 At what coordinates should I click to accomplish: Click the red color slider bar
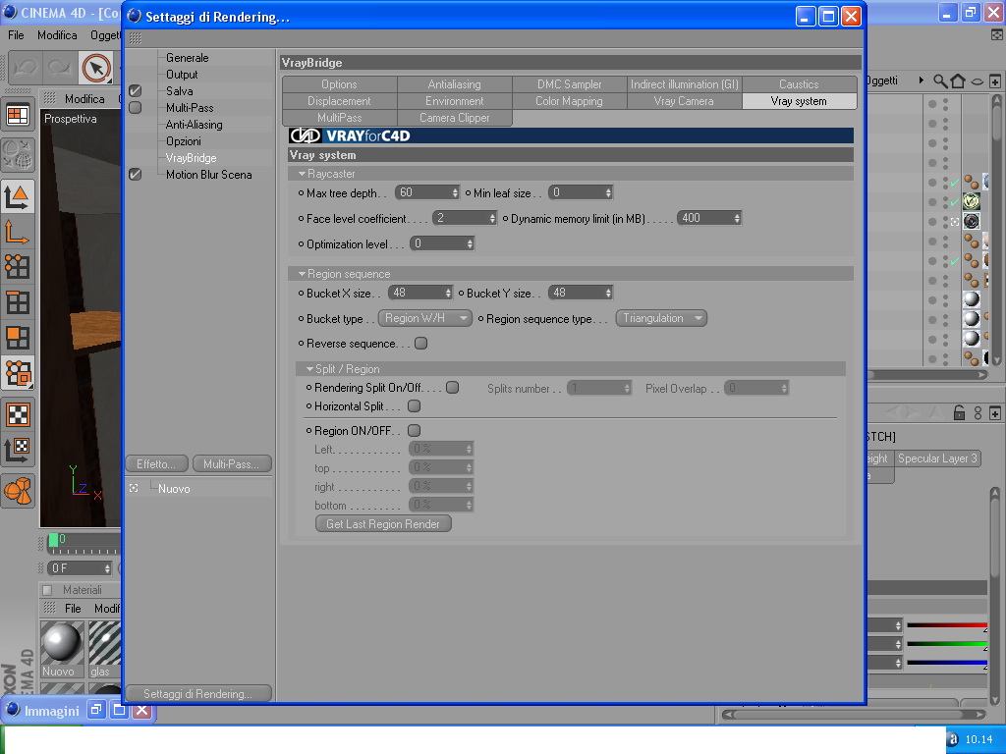(947, 625)
